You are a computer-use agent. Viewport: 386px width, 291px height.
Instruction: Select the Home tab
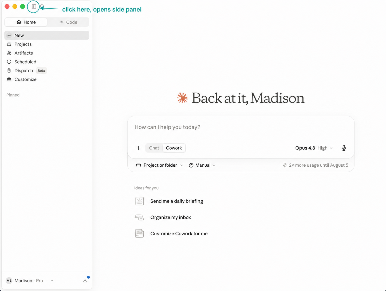26,22
